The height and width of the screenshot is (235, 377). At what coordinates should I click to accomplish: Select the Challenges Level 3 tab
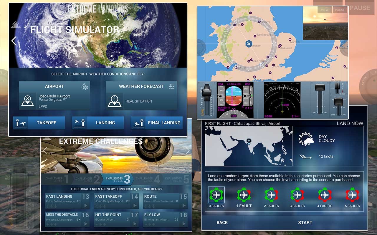117,179
